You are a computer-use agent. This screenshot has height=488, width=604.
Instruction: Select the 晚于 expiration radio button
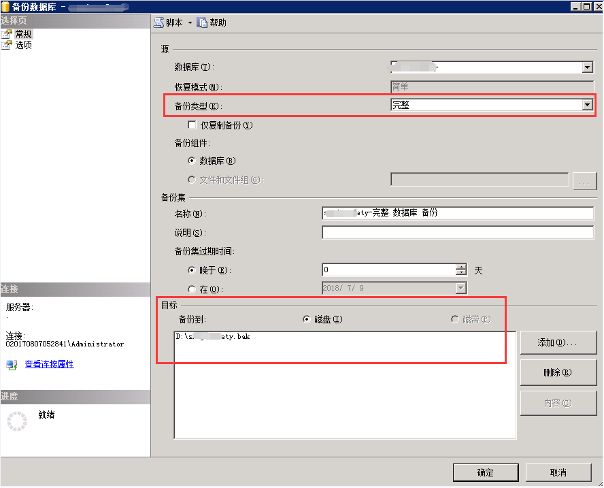(x=192, y=270)
